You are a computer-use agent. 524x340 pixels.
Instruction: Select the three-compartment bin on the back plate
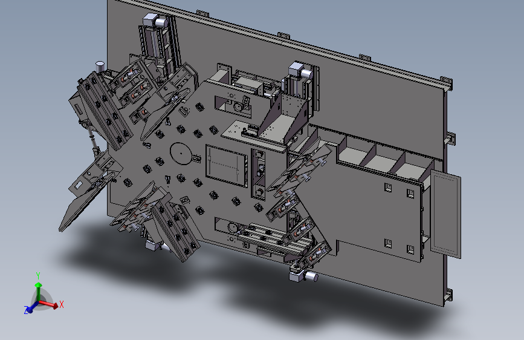coord(384,159)
